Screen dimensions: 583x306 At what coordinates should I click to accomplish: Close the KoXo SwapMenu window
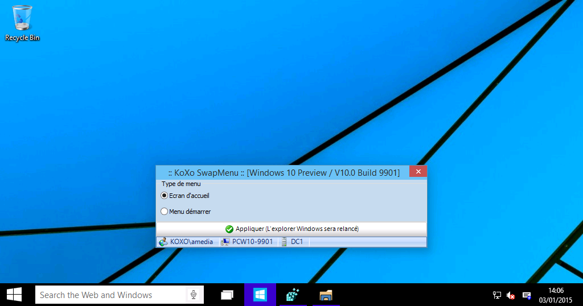click(x=418, y=171)
